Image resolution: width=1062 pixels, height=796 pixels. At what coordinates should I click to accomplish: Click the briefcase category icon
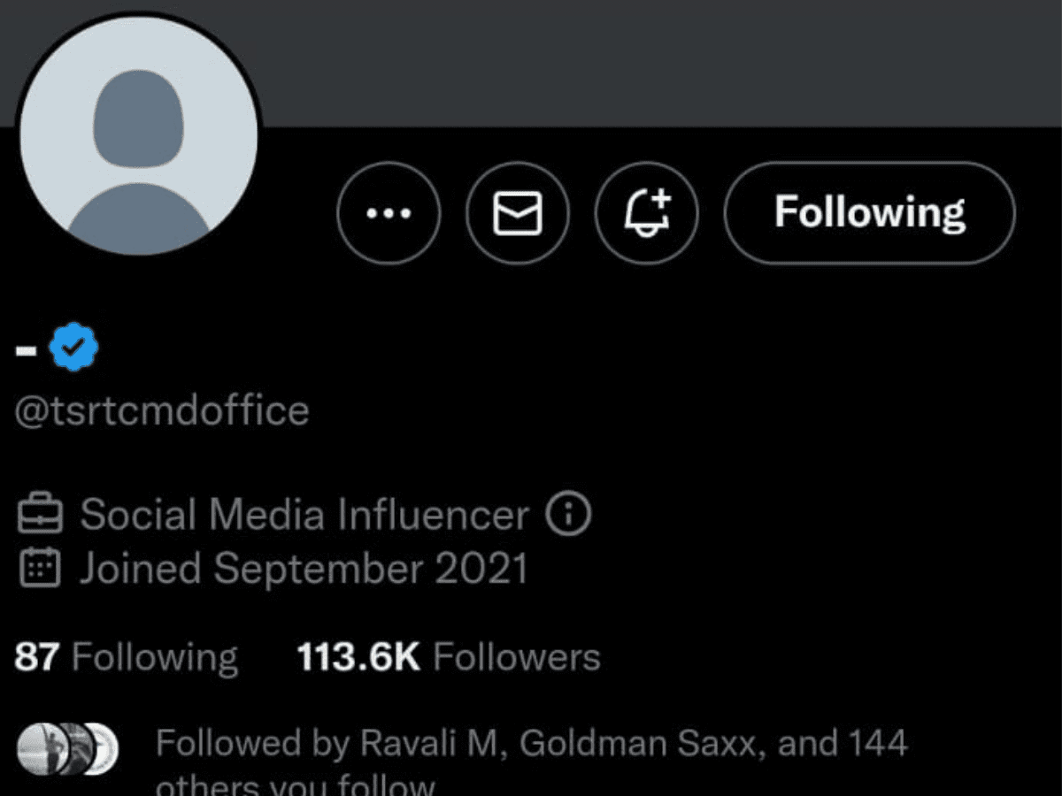[x=41, y=515]
